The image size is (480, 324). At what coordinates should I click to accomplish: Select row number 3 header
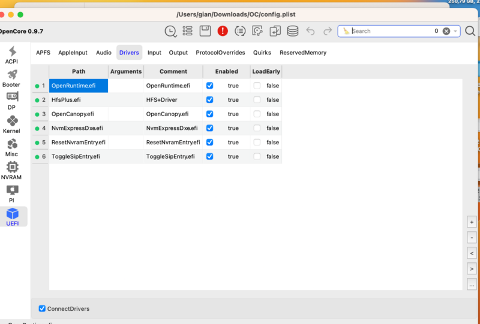pyautogui.click(x=40, y=114)
